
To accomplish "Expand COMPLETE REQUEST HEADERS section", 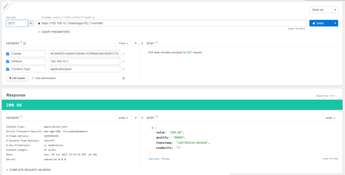I will point(29,170).
